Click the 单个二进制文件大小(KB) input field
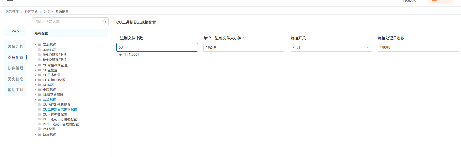The image size is (461, 157). point(244,47)
